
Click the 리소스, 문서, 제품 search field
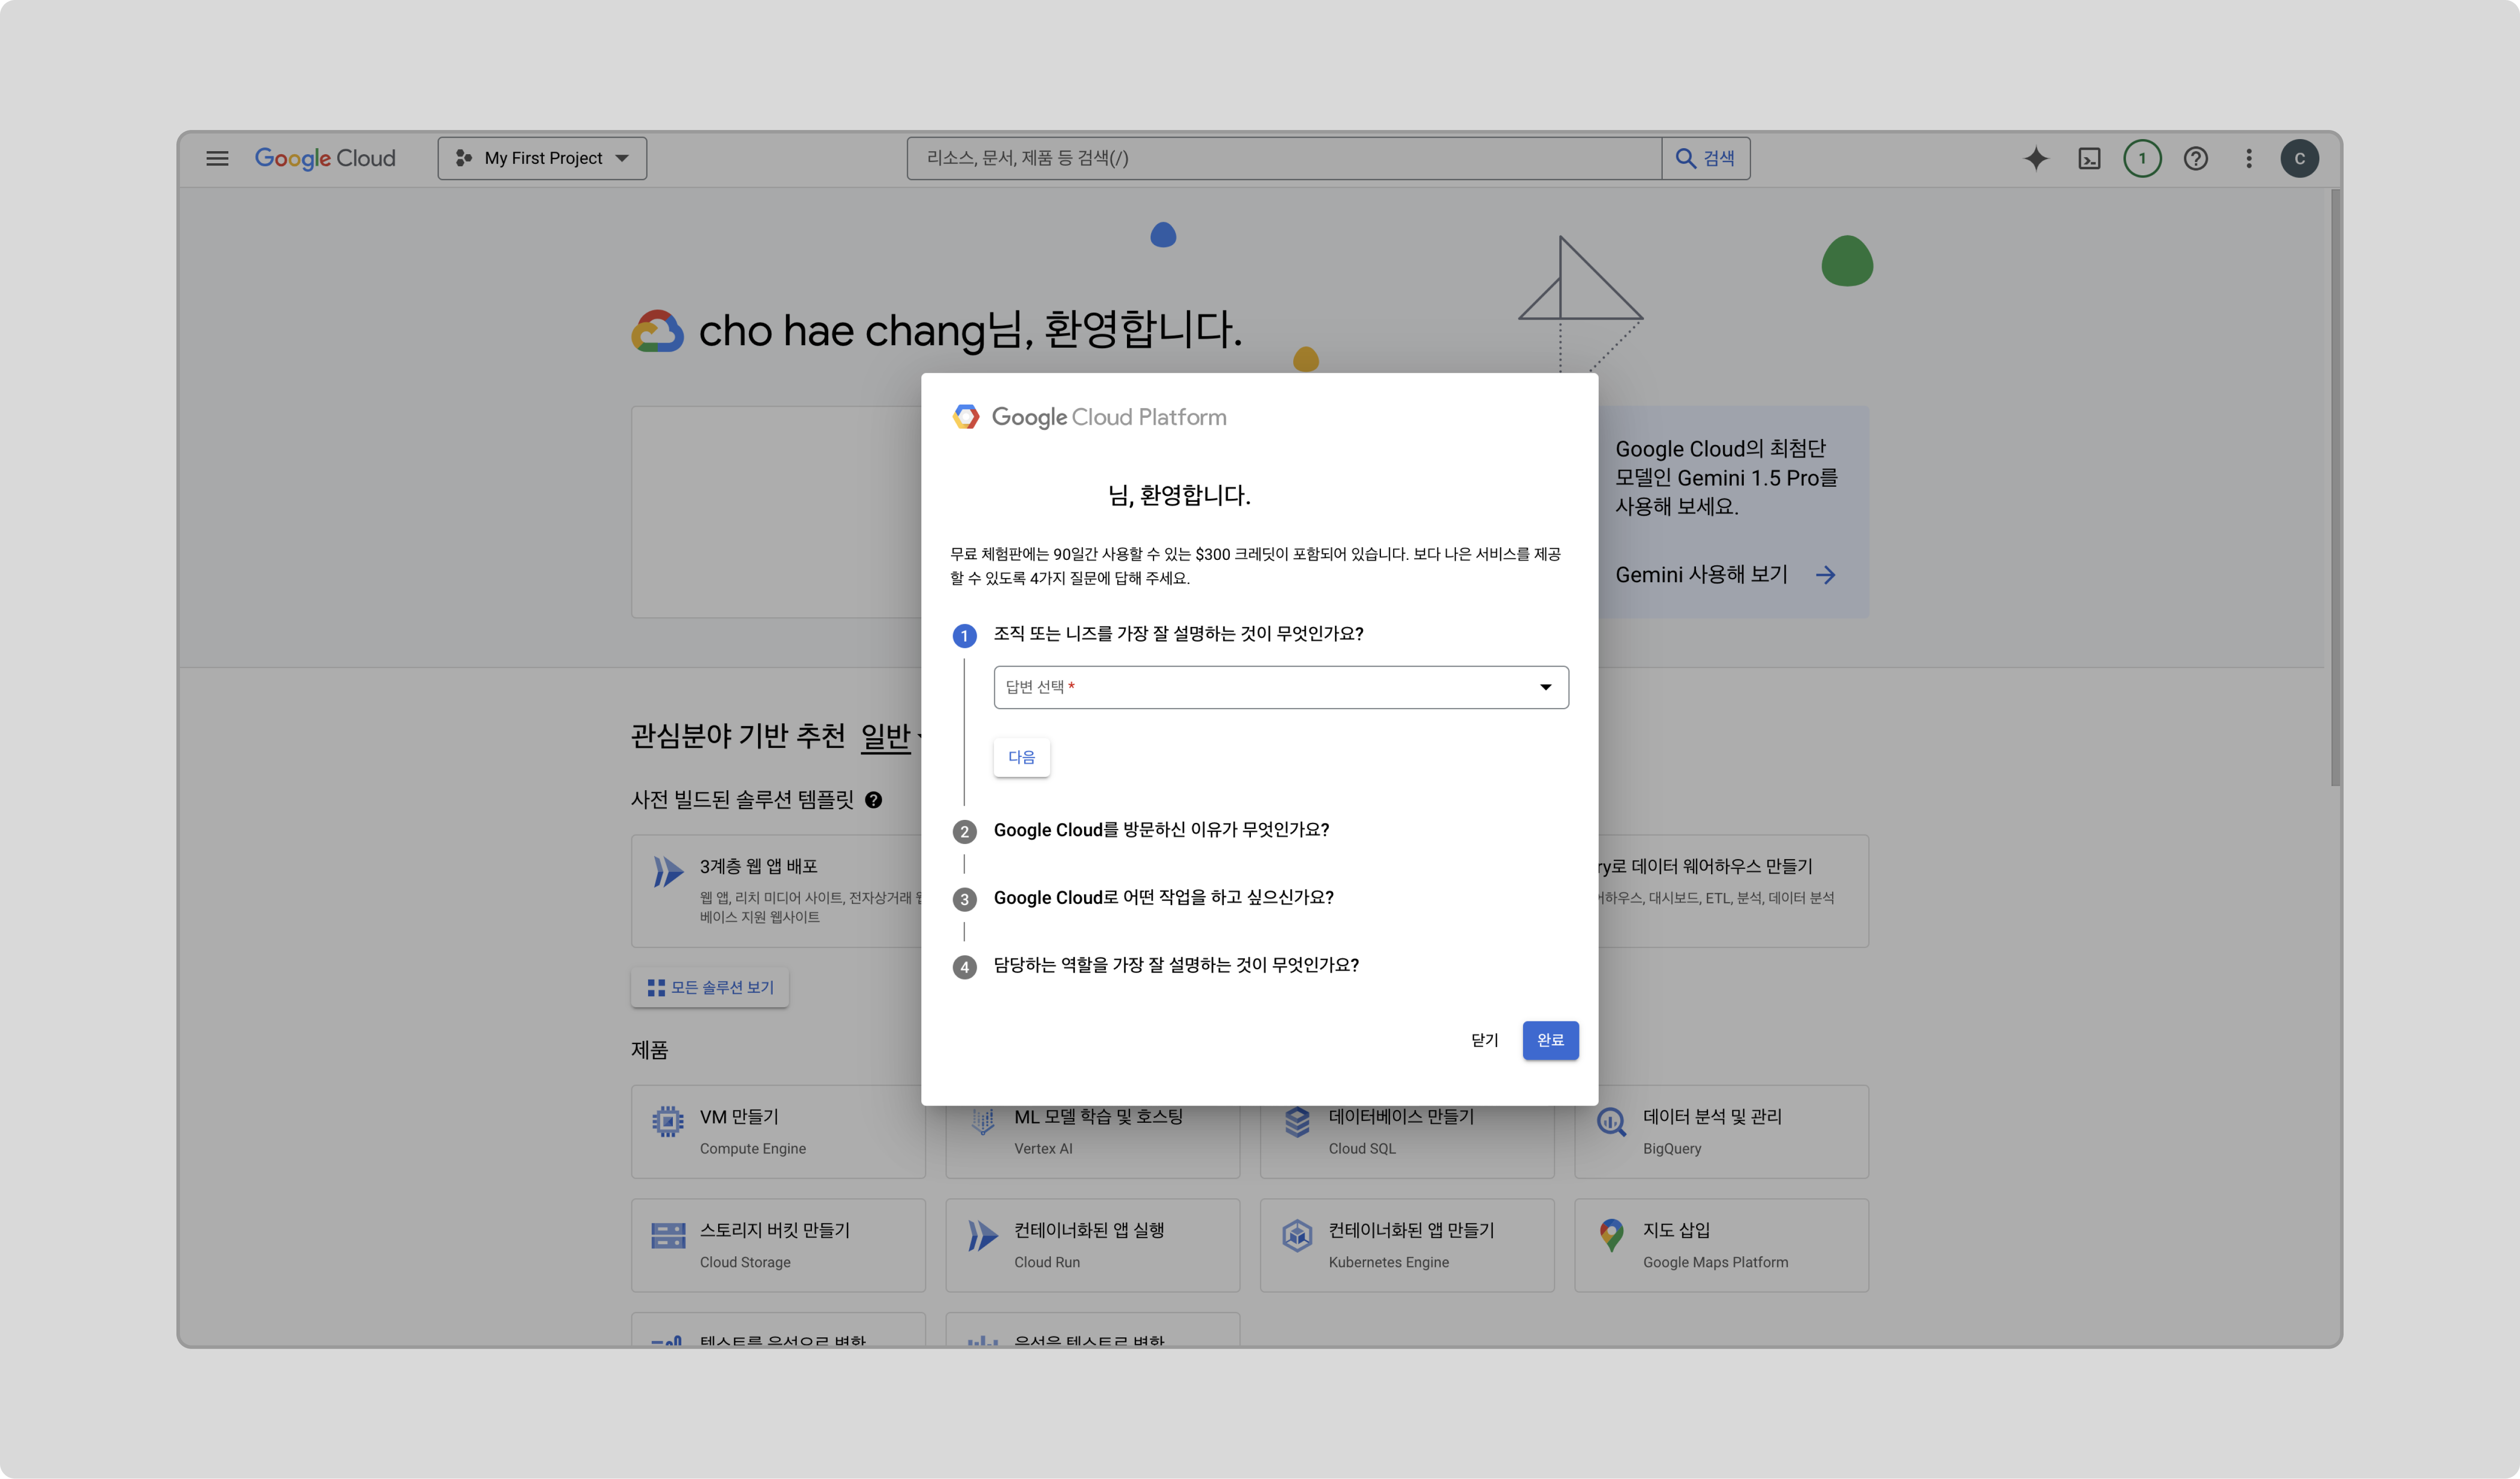click(x=1284, y=158)
